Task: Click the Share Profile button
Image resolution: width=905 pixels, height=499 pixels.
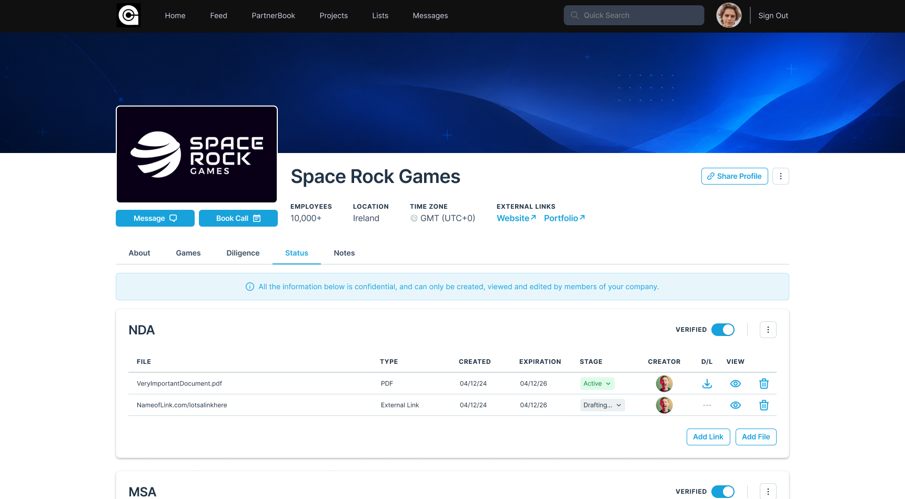Action: coord(735,176)
